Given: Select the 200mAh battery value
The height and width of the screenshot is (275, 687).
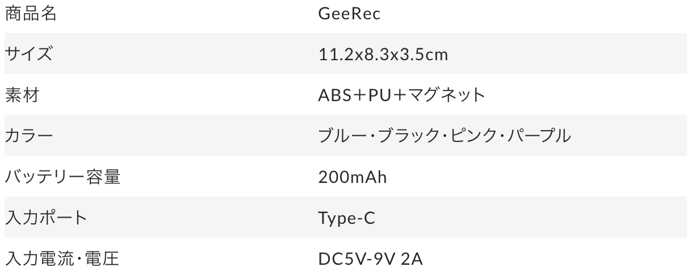Looking at the screenshot, I should coord(353,177).
